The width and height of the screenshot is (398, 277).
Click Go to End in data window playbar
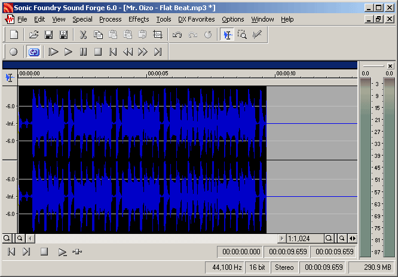click(26, 252)
